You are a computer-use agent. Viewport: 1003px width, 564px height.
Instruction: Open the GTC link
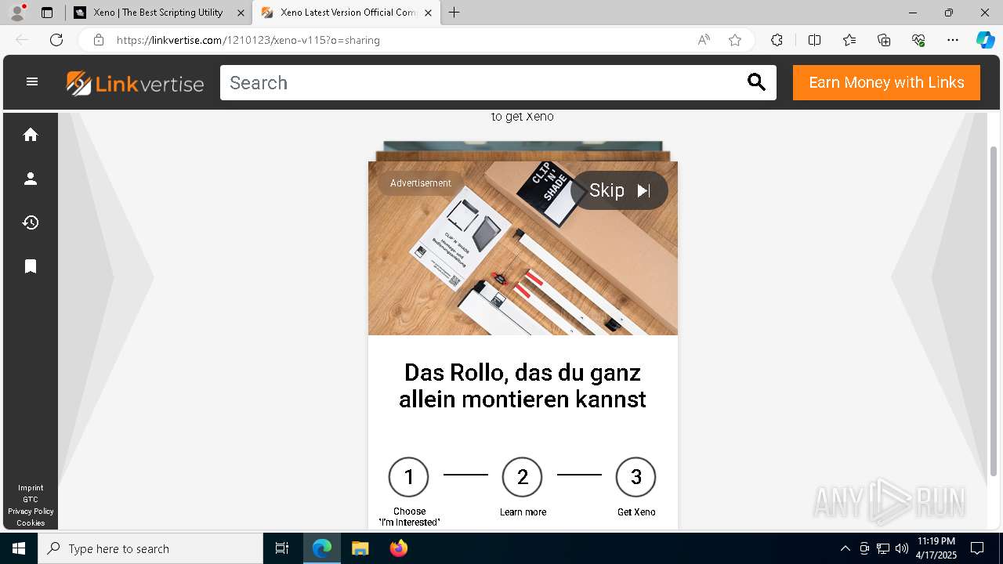31,500
